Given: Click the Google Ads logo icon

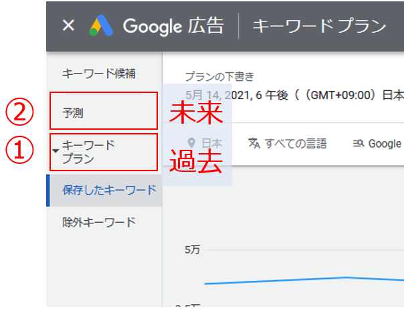Looking at the screenshot, I should pos(101,25).
